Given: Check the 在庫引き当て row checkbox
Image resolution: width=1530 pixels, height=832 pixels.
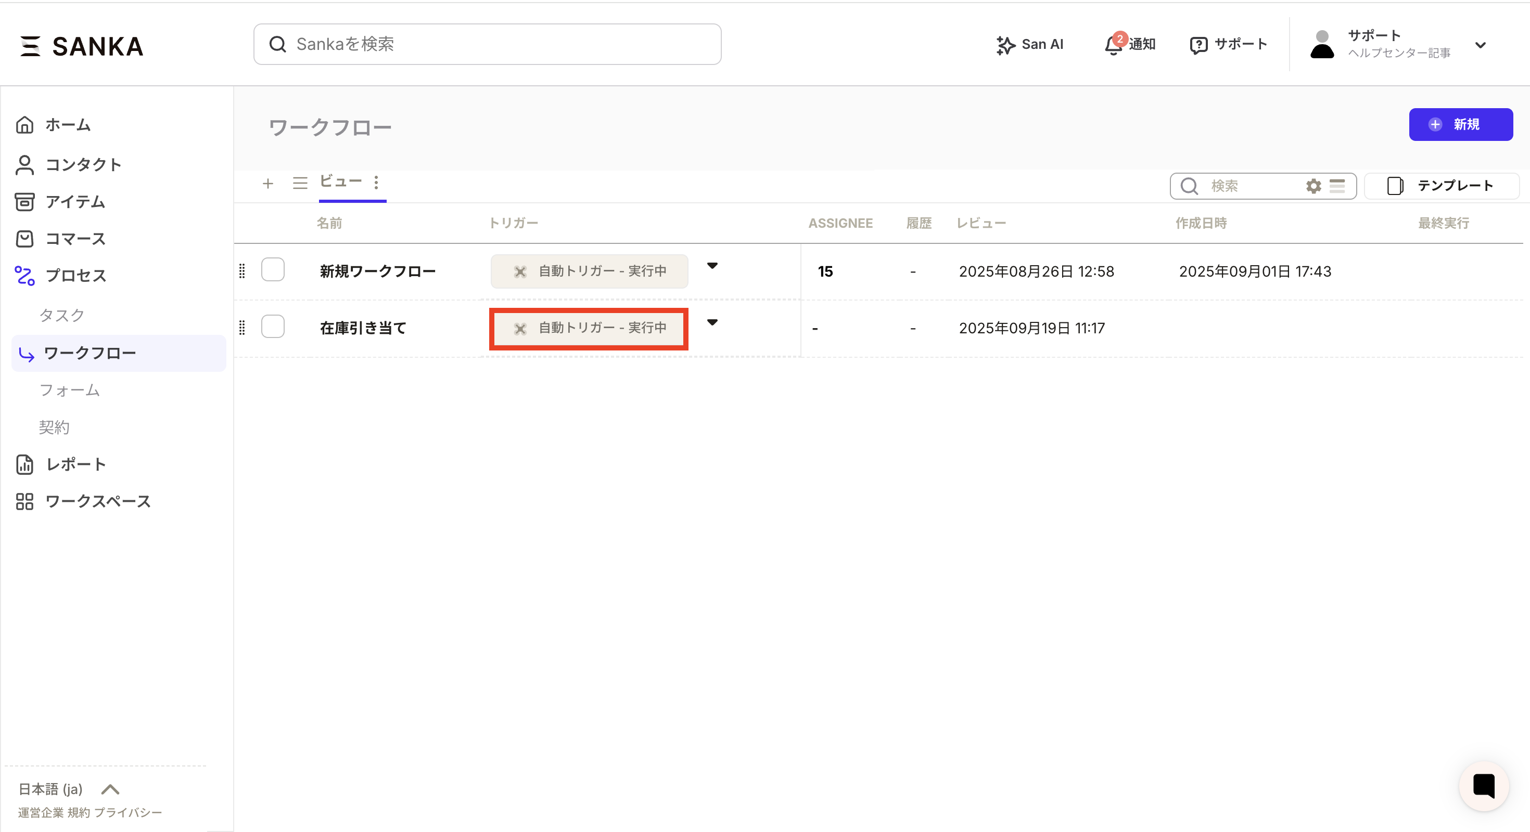Looking at the screenshot, I should tap(273, 327).
